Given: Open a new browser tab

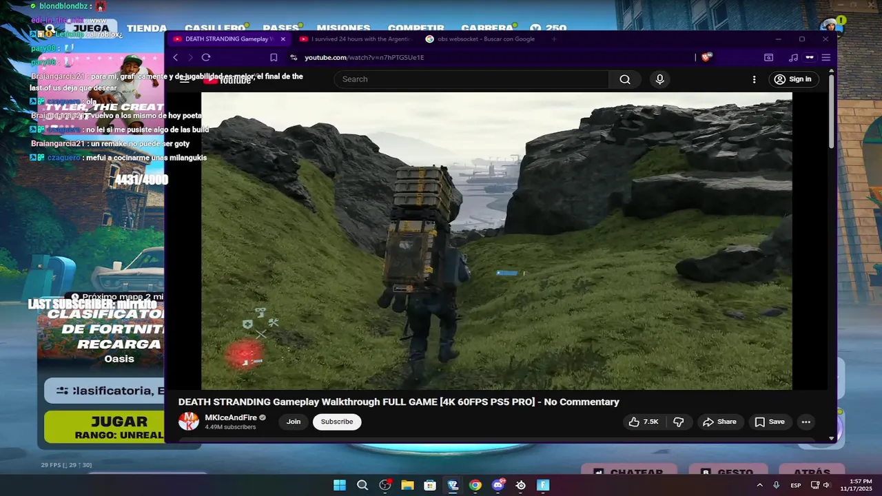Looking at the screenshot, I should tap(554, 39).
